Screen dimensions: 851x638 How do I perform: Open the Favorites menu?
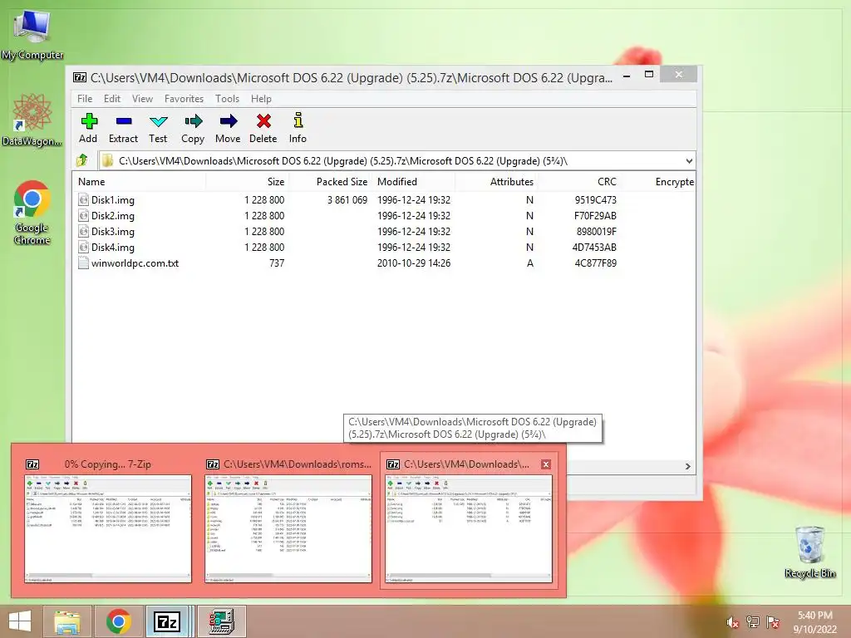tap(184, 99)
